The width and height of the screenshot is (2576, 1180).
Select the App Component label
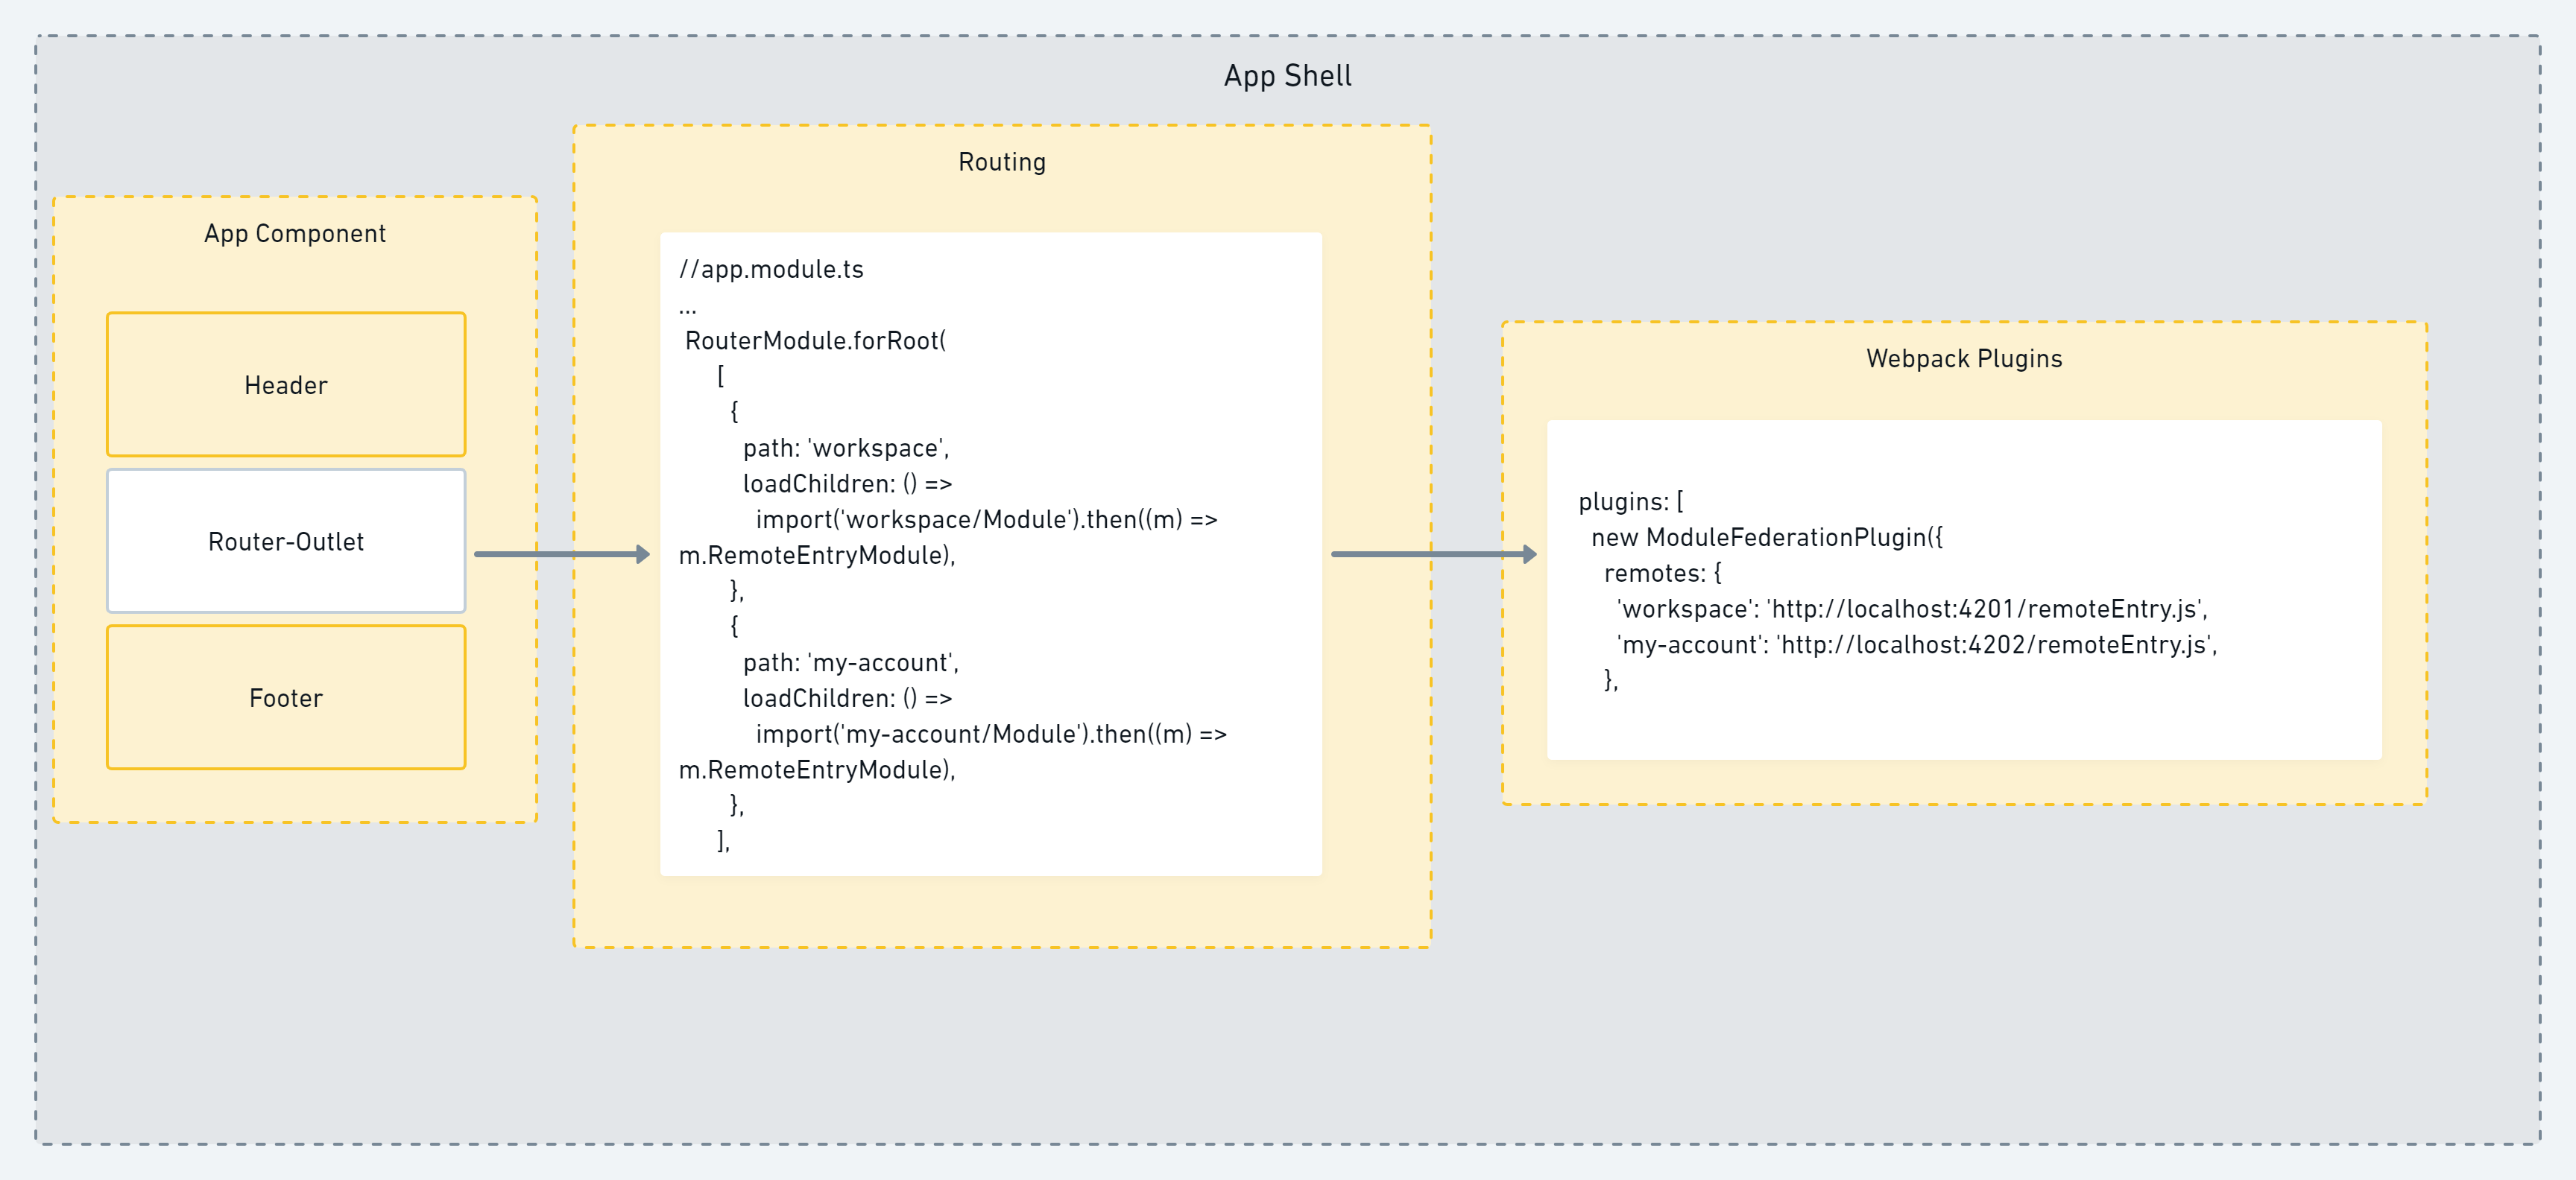click(294, 233)
